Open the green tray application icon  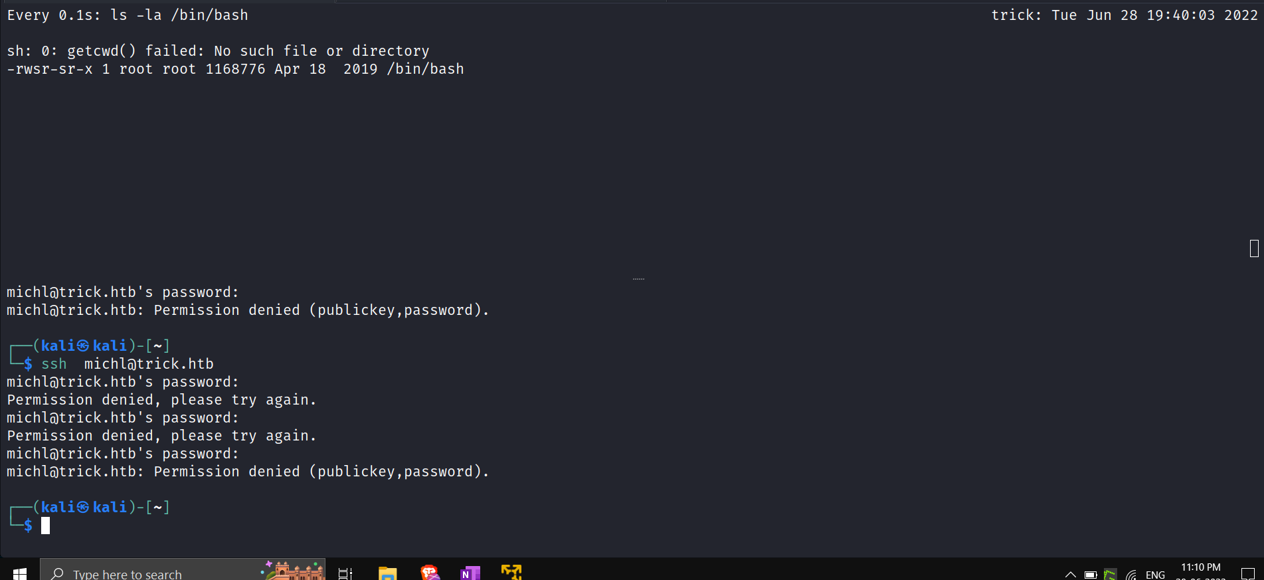coord(1110,575)
